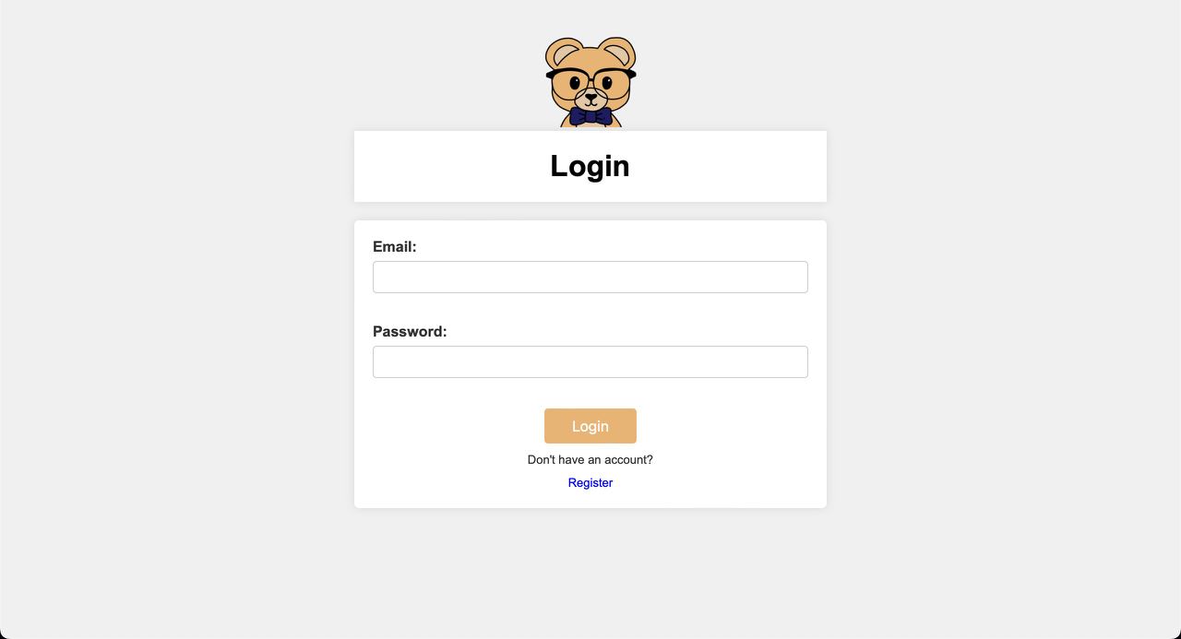
Task: Click the bear's blue bow tie
Action: (x=590, y=116)
